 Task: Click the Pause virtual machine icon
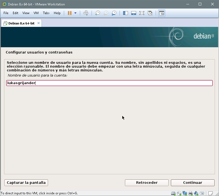pos(70,13)
